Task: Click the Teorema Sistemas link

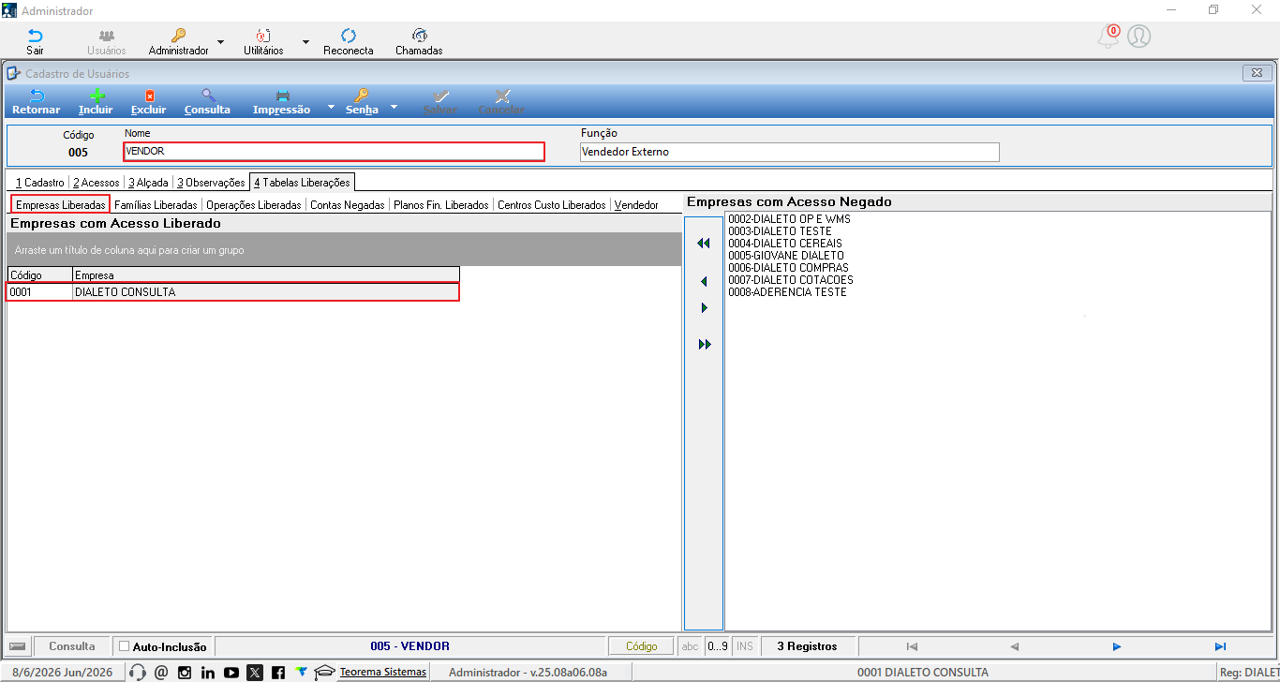Action: click(x=383, y=672)
